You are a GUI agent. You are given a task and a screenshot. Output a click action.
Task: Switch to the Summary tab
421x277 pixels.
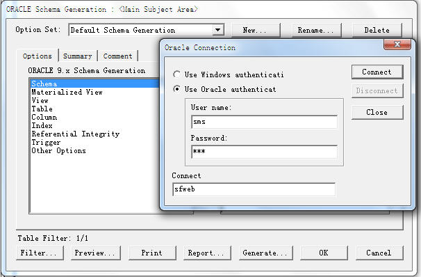point(78,56)
